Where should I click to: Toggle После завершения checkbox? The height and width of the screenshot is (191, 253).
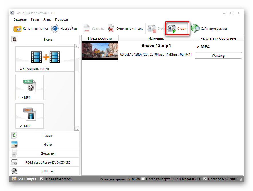(x=205, y=179)
